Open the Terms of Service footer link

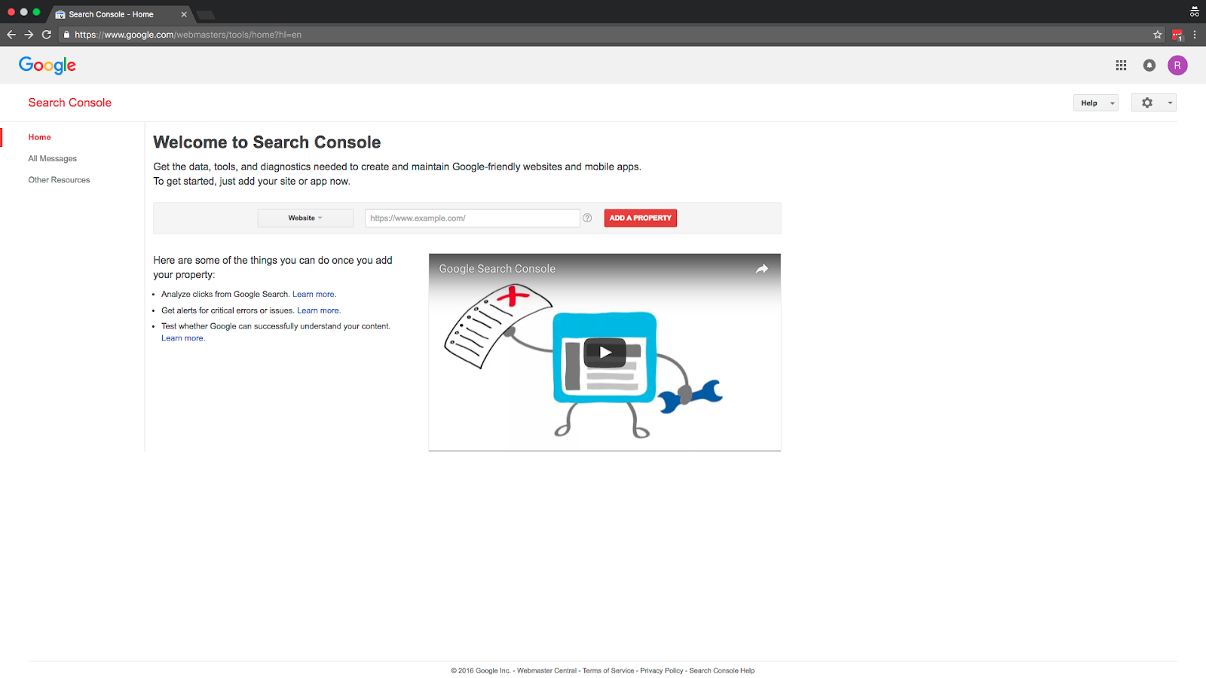[x=608, y=670]
